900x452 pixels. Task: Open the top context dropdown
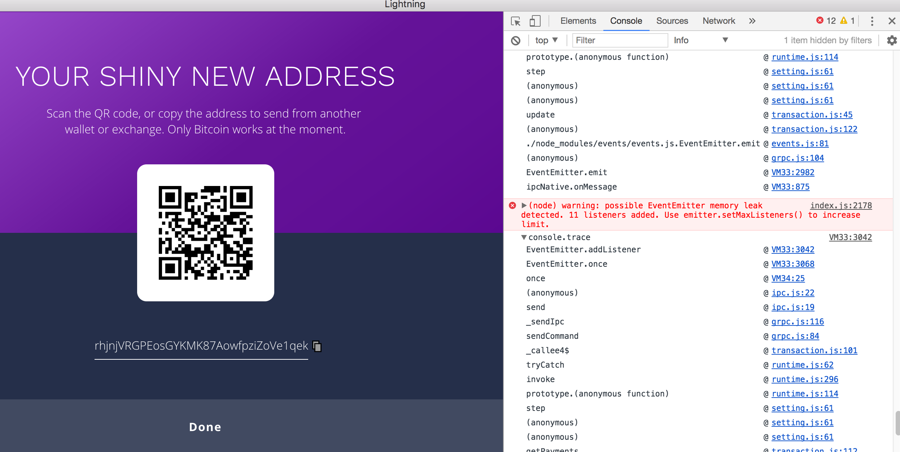pyautogui.click(x=546, y=40)
